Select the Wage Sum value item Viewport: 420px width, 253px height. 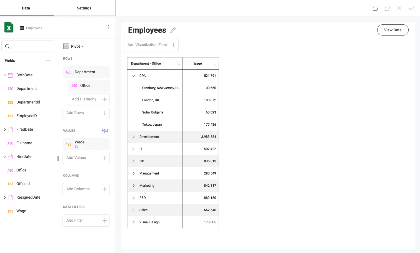[x=86, y=144]
